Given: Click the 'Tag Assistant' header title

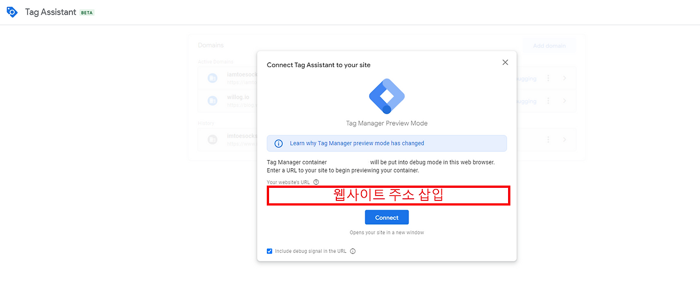Looking at the screenshot, I should coord(50,12).
